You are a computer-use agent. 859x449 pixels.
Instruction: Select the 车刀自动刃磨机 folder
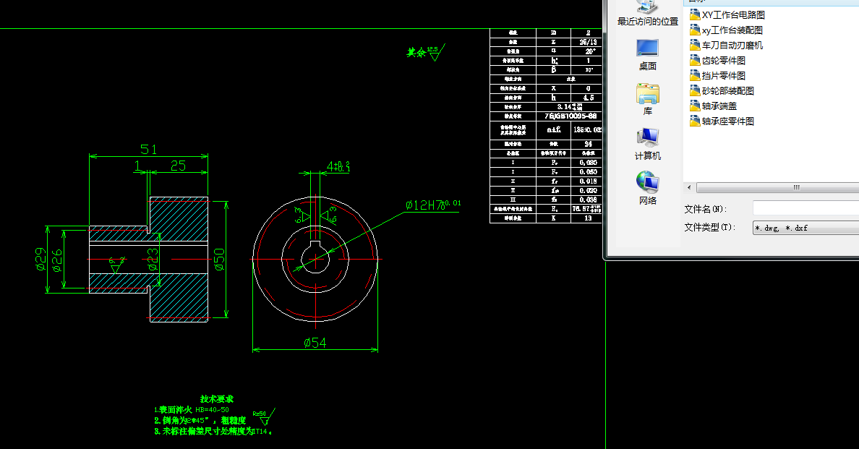pyautogui.click(x=727, y=46)
